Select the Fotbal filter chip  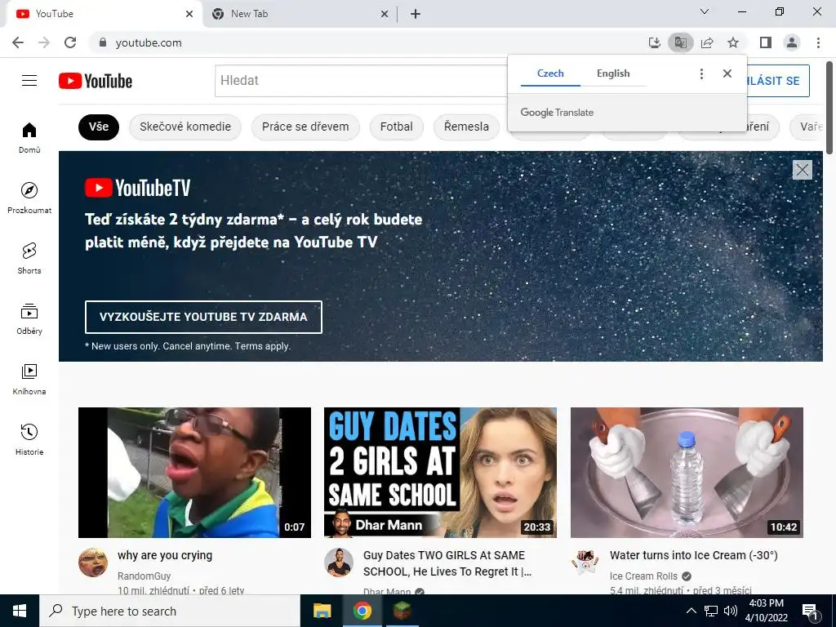(x=396, y=127)
